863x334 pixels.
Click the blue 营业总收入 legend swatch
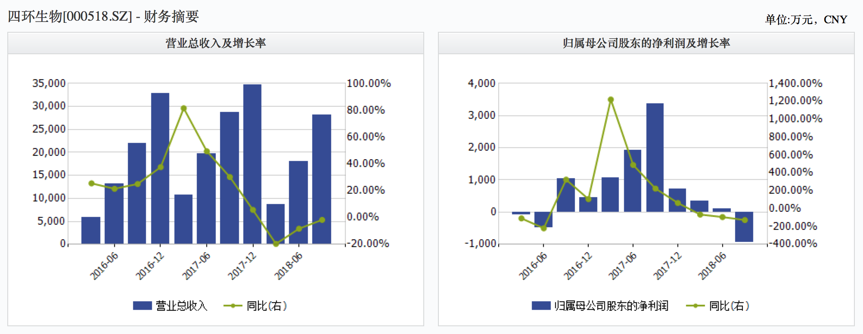point(142,306)
